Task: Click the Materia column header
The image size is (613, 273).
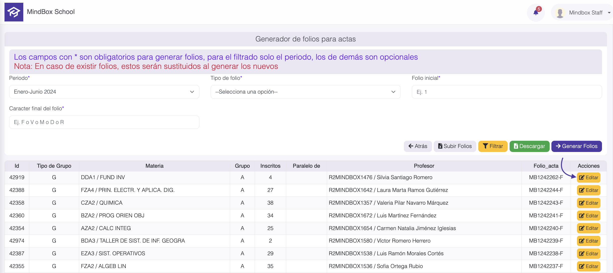Action: click(154, 166)
